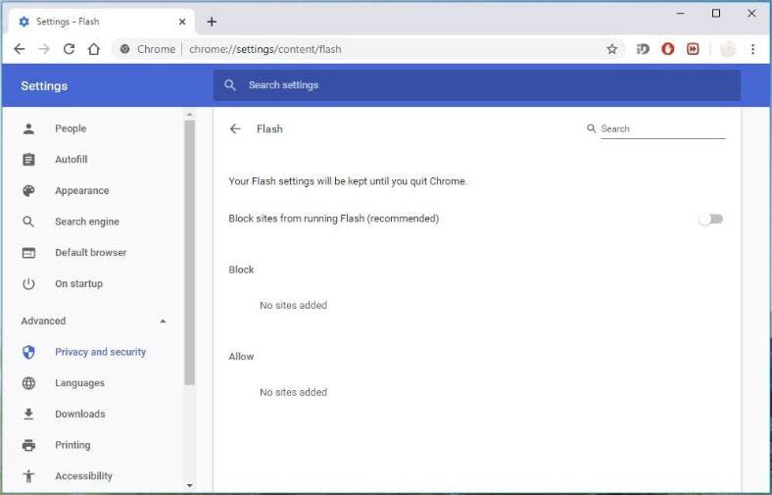Image resolution: width=772 pixels, height=495 pixels.
Task: Click the Settings header title
Action: pos(44,85)
